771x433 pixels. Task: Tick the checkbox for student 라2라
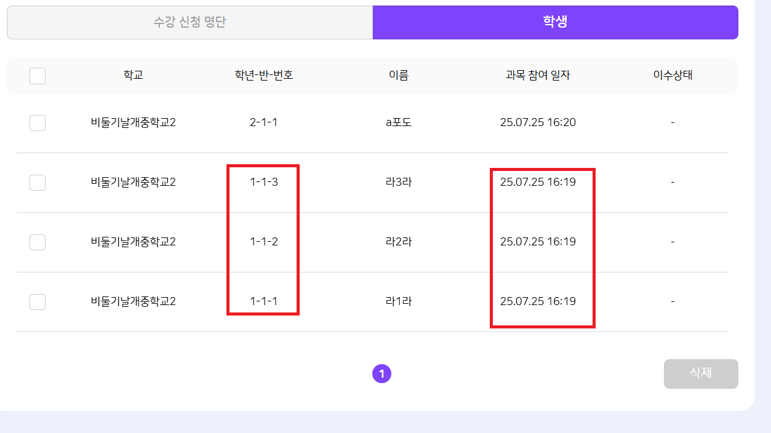click(38, 242)
